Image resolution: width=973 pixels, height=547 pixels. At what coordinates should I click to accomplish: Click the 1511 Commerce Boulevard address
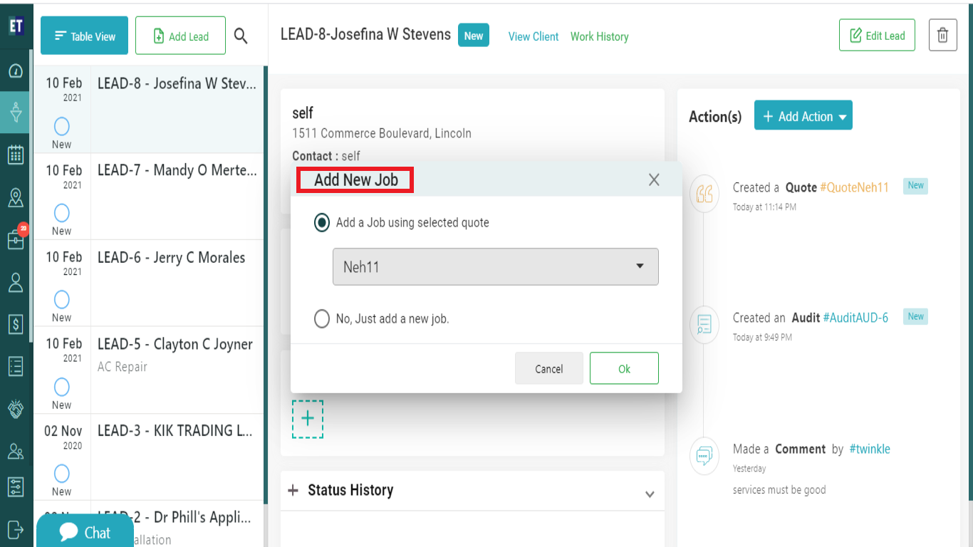pos(382,133)
